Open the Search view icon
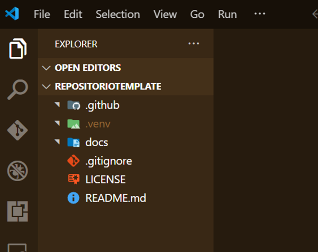Screen dimensions: 318x252 click(x=18, y=89)
